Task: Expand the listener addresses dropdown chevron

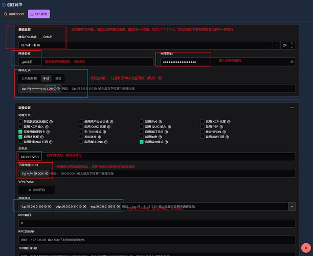Action: (x=292, y=207)
